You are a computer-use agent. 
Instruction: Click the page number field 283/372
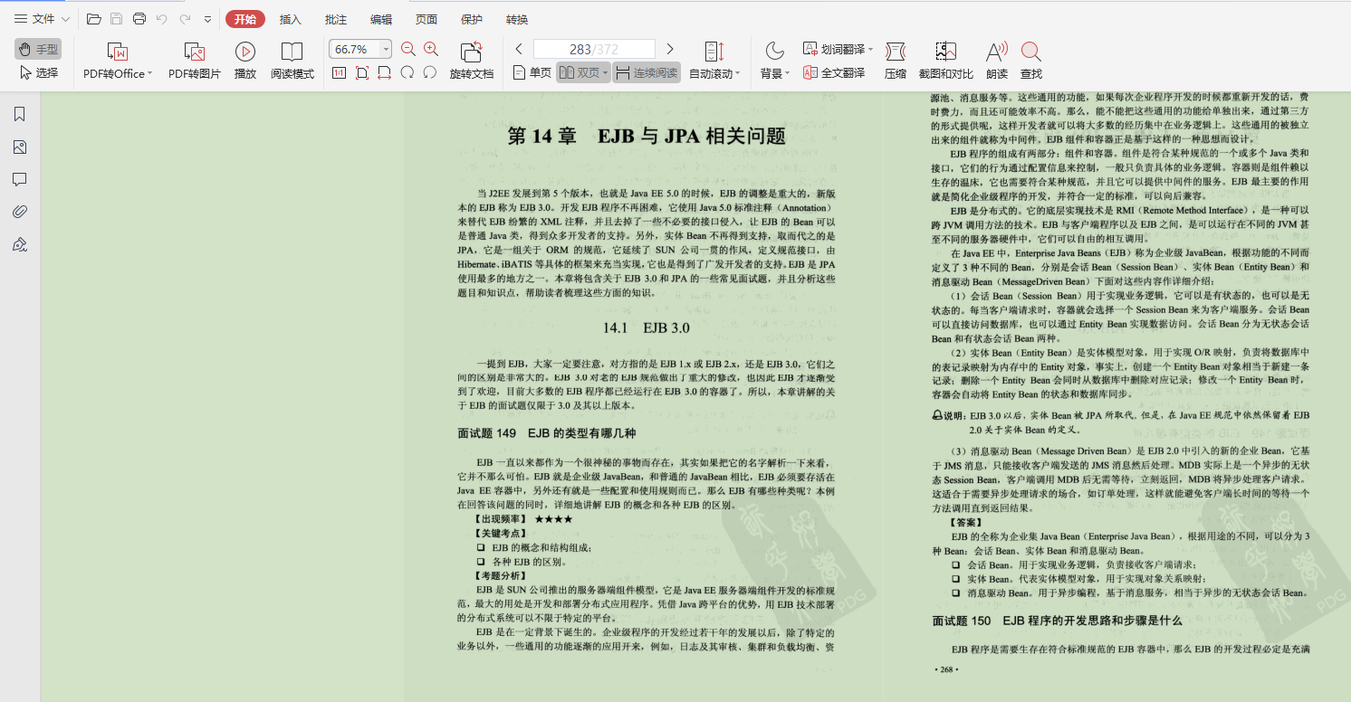point(594,49)
